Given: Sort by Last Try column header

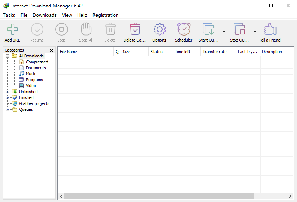Looking at the screenshot, I should pyautogui.click(x=248, y=52).
